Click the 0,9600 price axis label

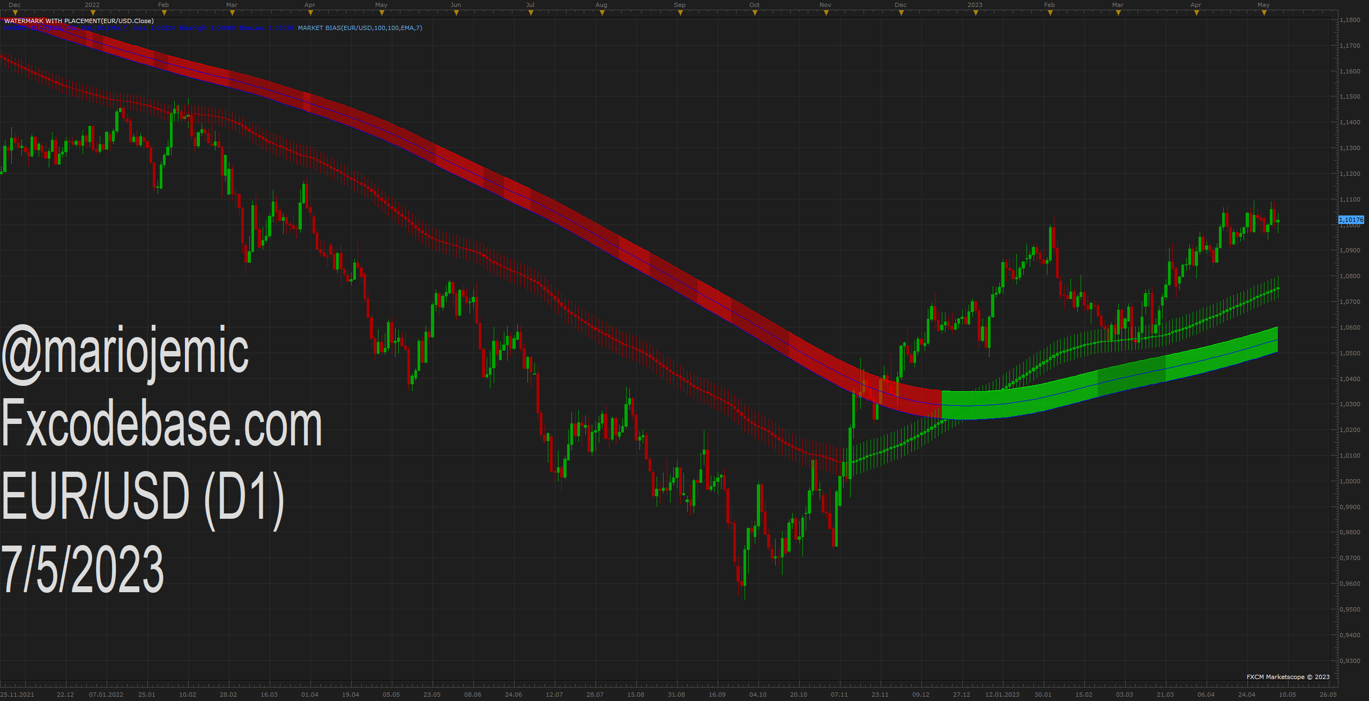pos(1350,584)
